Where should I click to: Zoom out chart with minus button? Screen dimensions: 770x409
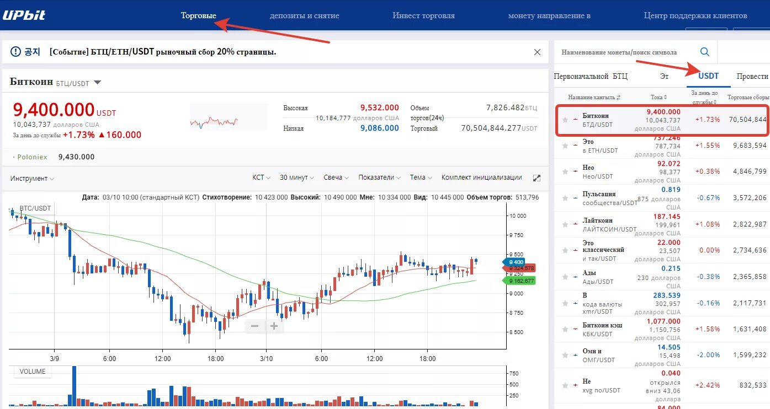point(254,326)
